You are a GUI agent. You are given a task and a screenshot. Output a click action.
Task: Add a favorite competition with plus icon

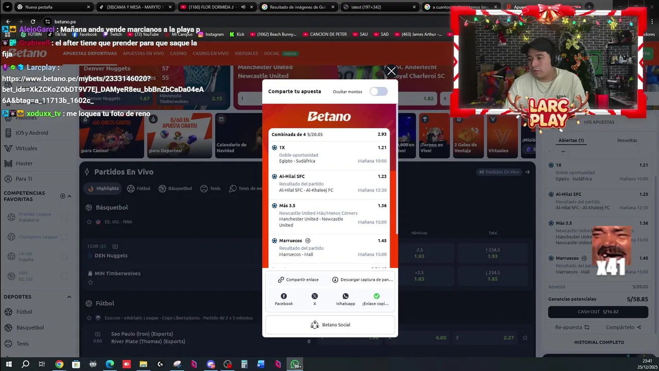click(62, 196)
